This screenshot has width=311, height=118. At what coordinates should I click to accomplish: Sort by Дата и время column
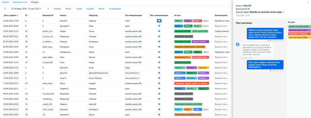[x=11, y=15]
